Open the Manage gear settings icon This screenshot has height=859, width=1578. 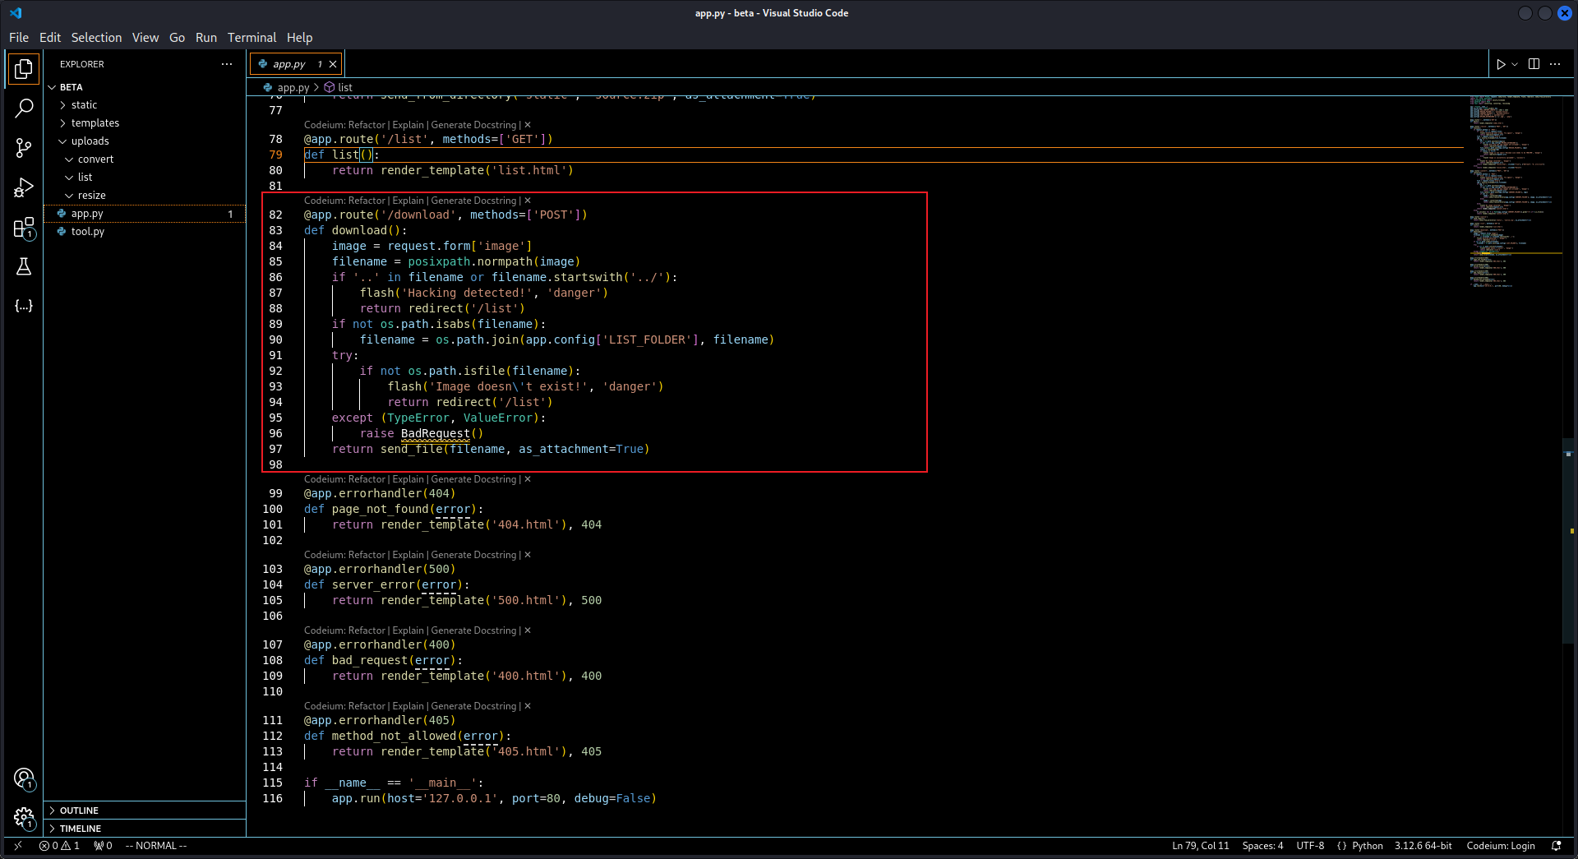[x=24, y=818]
